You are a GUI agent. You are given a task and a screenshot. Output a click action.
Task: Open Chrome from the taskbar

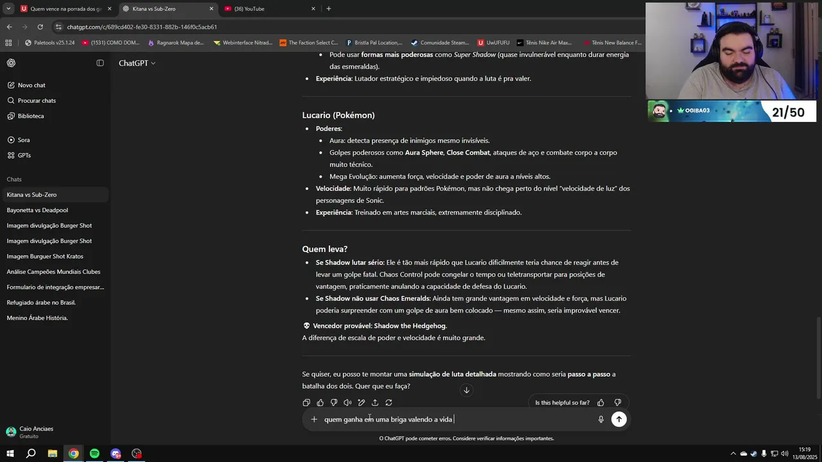pos(74,454)
